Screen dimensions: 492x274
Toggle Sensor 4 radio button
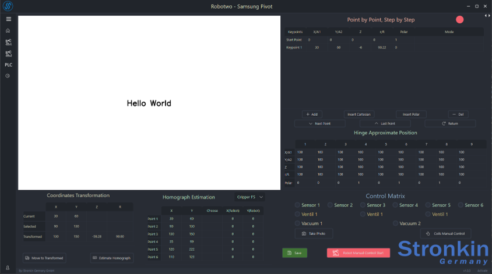pos(395,205)
